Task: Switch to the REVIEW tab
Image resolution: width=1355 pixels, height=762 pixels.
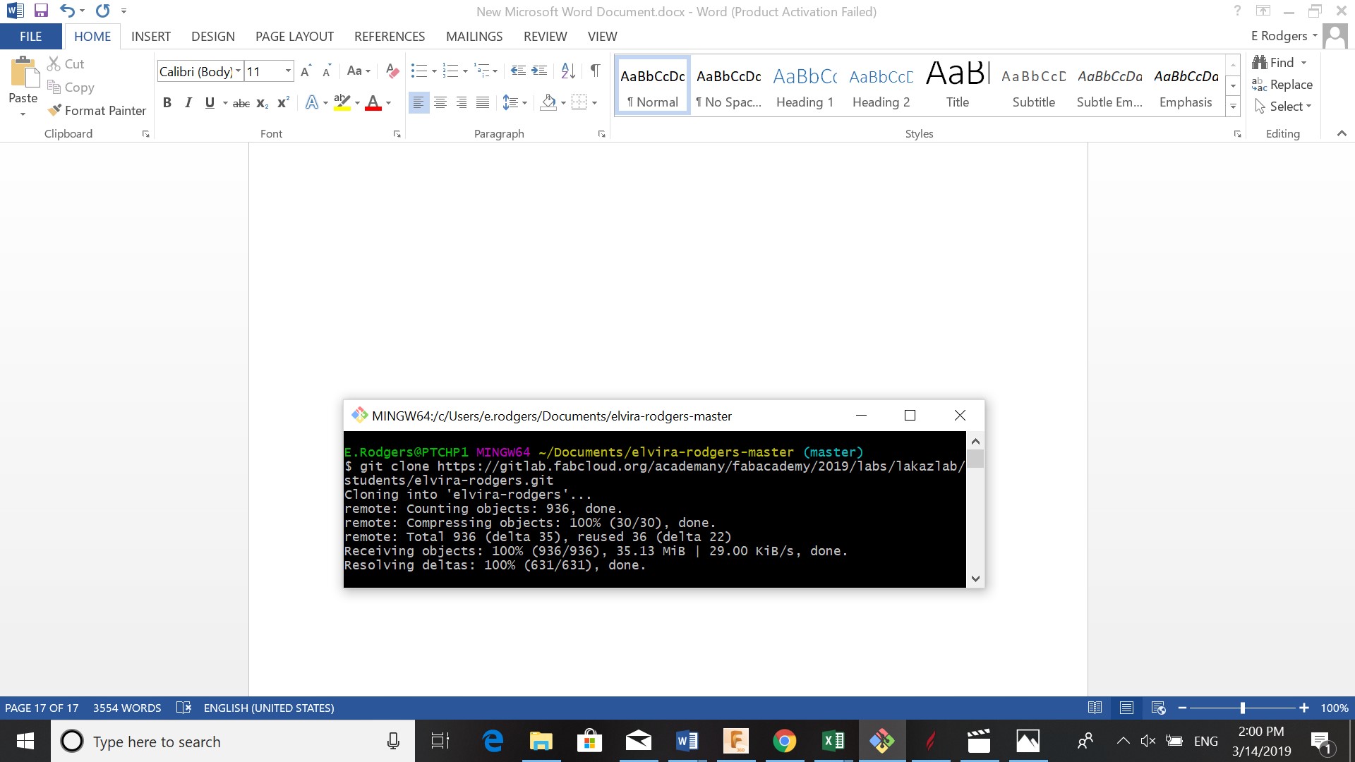Action: pyautogui.click(x=545, y=36)
